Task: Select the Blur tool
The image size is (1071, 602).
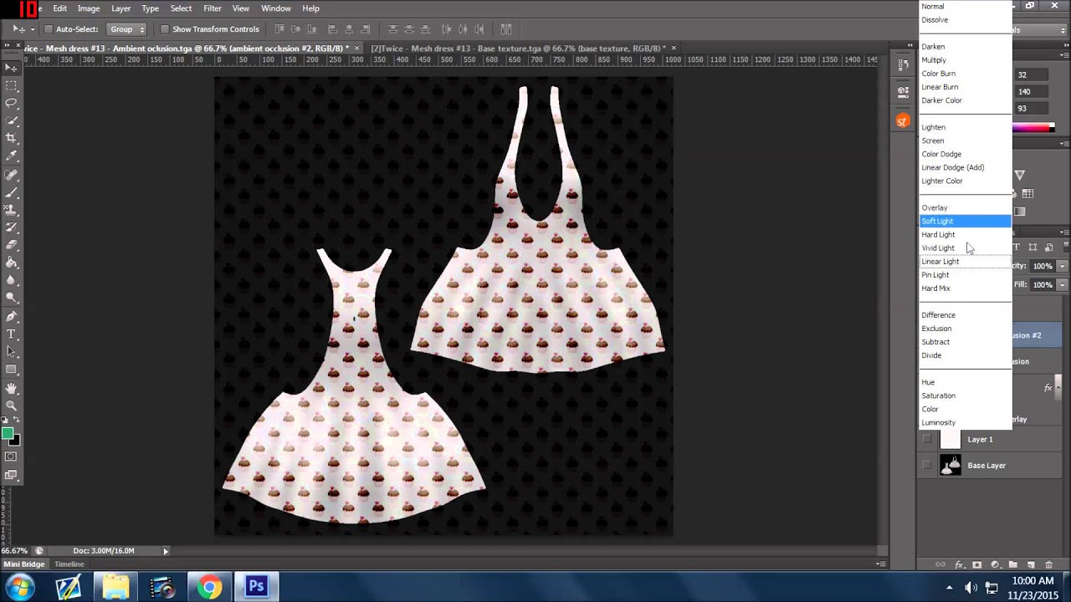Action: (x=11, y=280)
